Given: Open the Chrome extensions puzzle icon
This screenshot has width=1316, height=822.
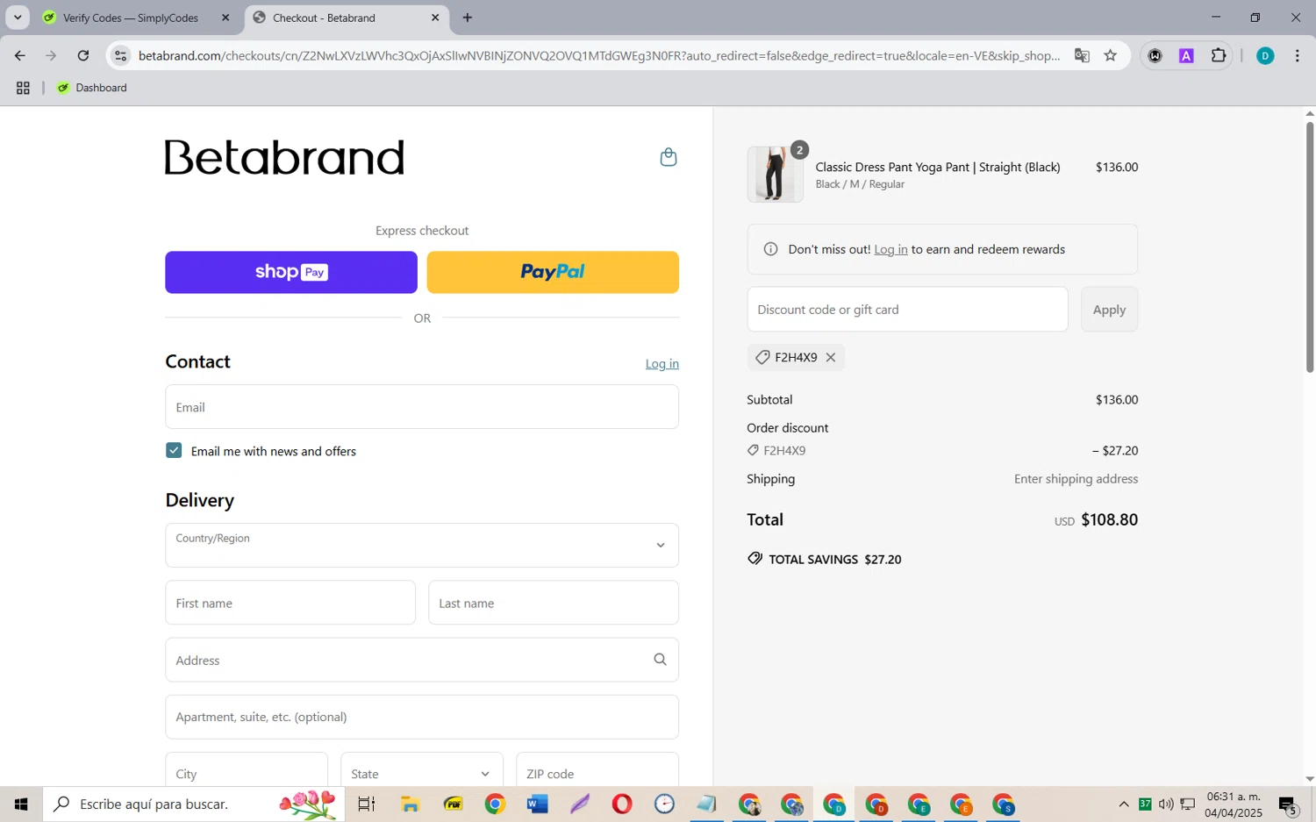Looking at the screenshot, I should pos(1219,55).
